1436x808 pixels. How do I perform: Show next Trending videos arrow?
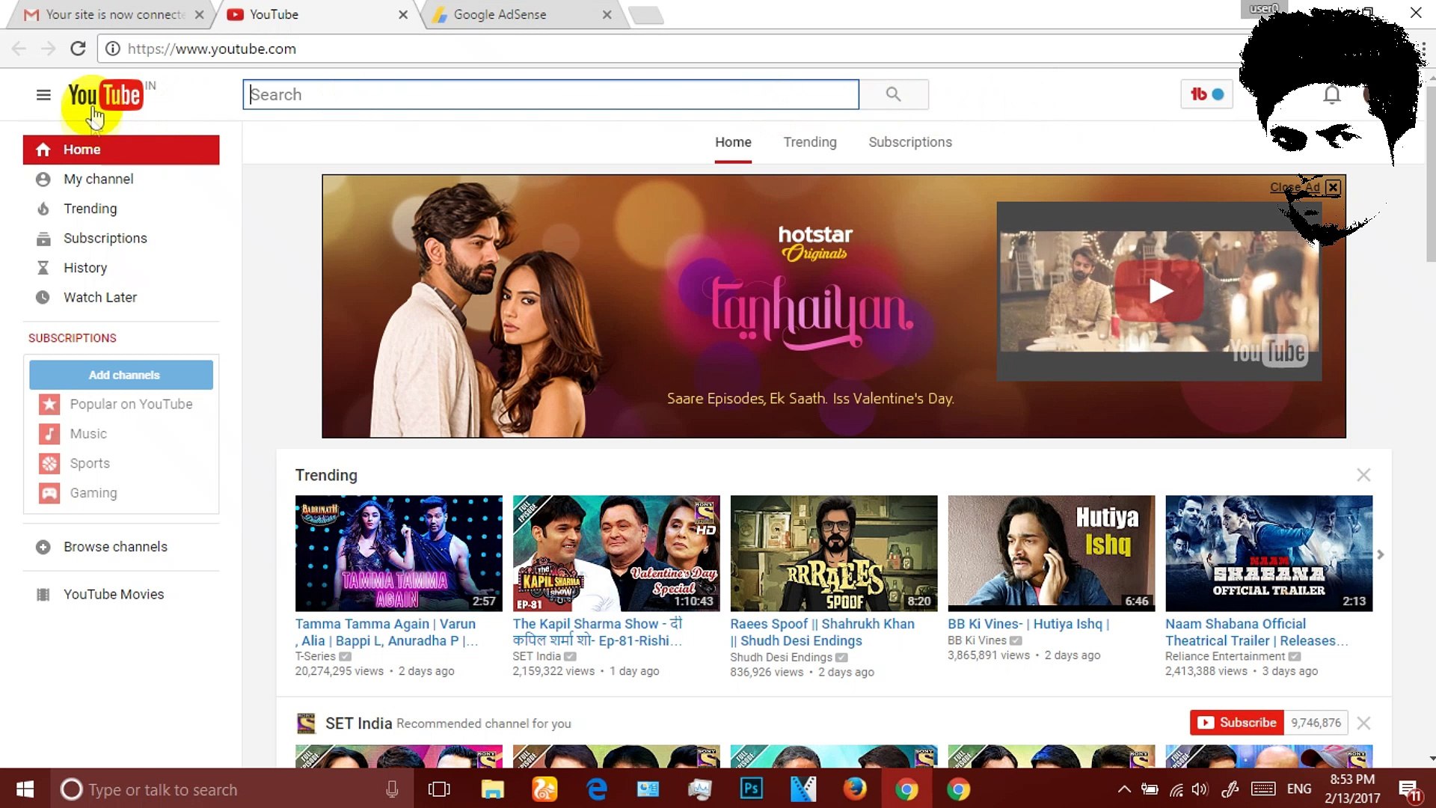pos(1381,554)
